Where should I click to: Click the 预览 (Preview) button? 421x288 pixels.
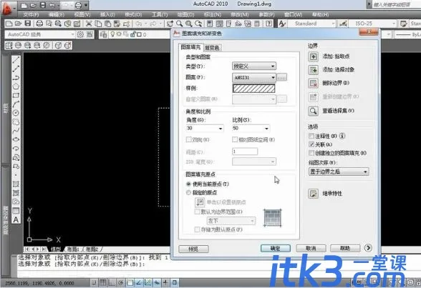click(x=193, y=249)
